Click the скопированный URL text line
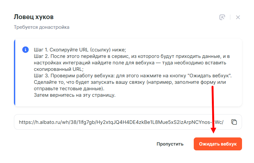Viewport: 254px width, 163px height. pos(59,69)
